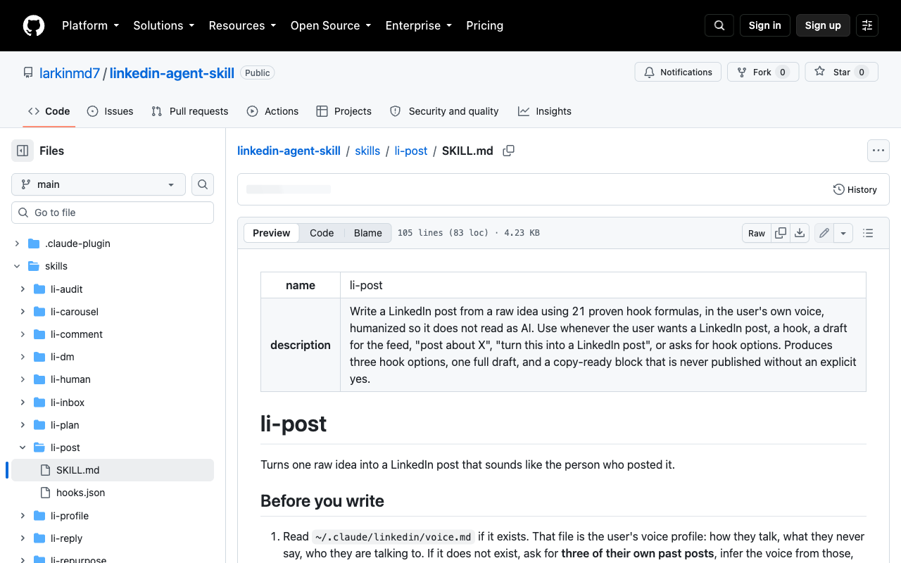Click the Notifications button
This screenshot has width=901, height=563.
point(678,72)
